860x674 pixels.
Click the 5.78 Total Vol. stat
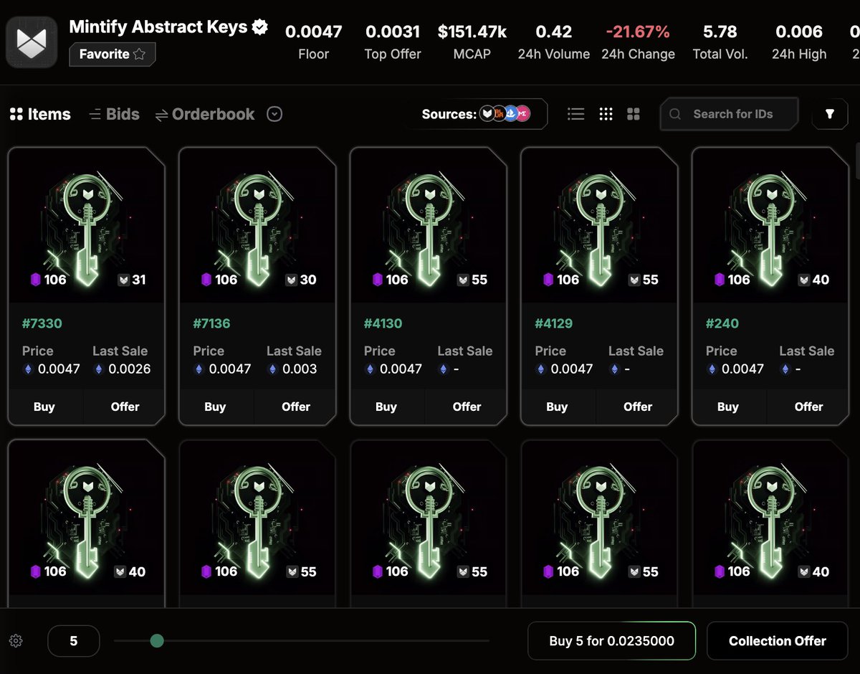[720, 42]
